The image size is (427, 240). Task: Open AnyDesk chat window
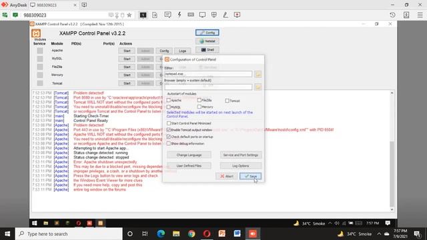click(167, 15)
